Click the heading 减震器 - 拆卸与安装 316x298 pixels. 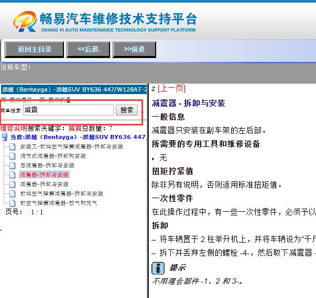pos(188,103)
